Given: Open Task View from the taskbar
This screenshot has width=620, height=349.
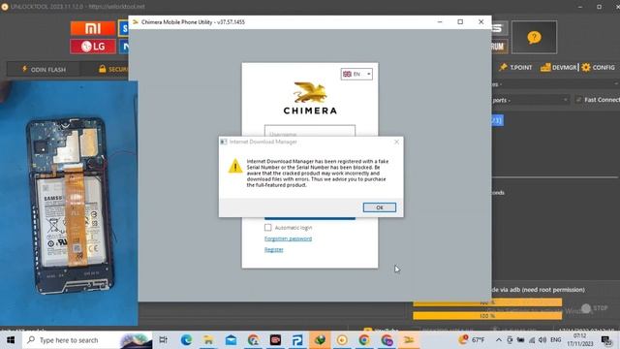Looking at the screenshot, I should point(163,340).
